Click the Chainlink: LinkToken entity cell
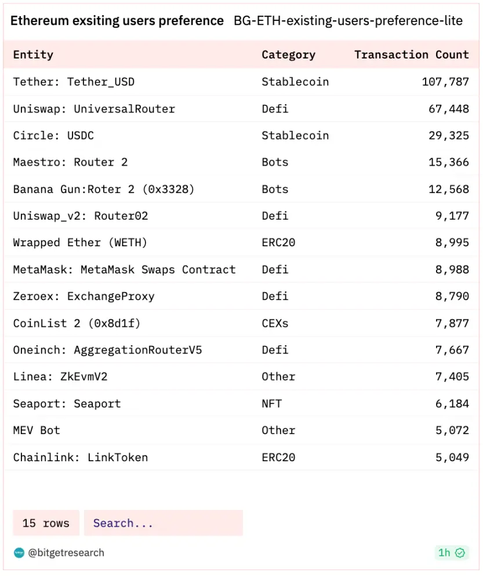Viewport: 483px width, 576px height. (x=81, y=457)
